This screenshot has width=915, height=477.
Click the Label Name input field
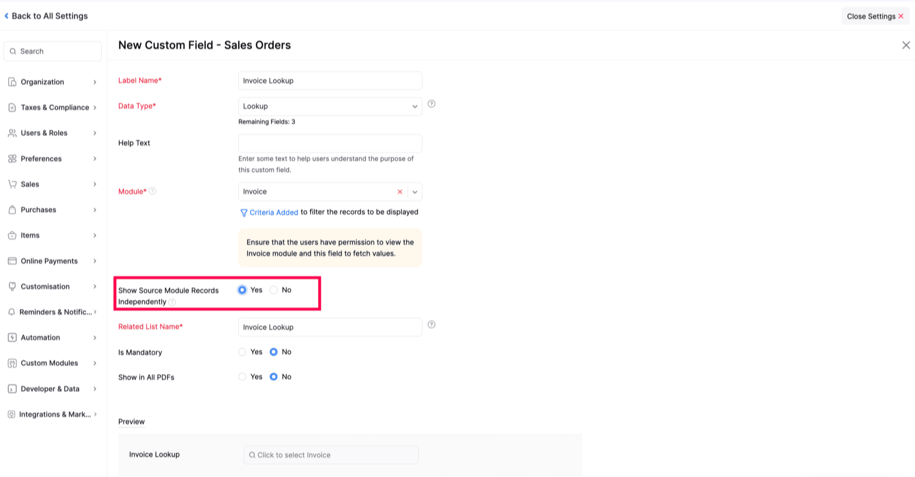[x=330, y=81]
